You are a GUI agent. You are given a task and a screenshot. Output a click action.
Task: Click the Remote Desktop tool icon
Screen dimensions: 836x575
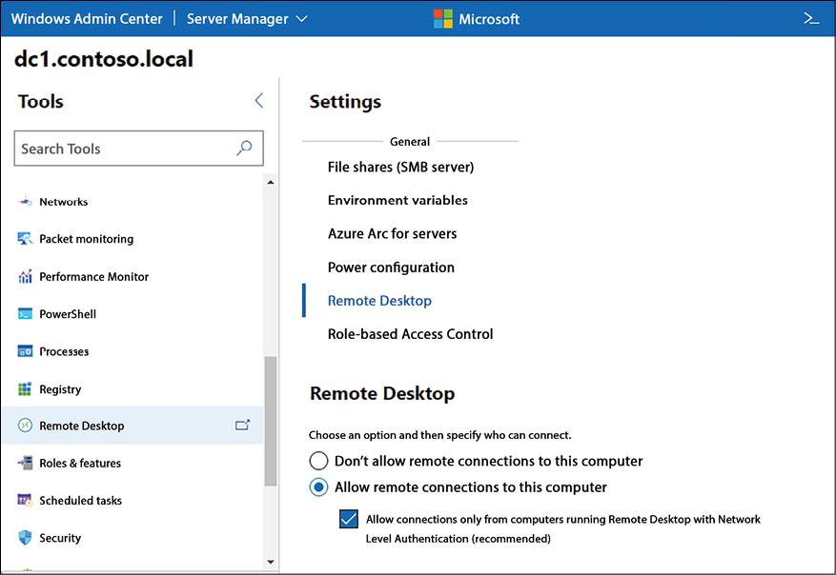click(x=25, y=426)
